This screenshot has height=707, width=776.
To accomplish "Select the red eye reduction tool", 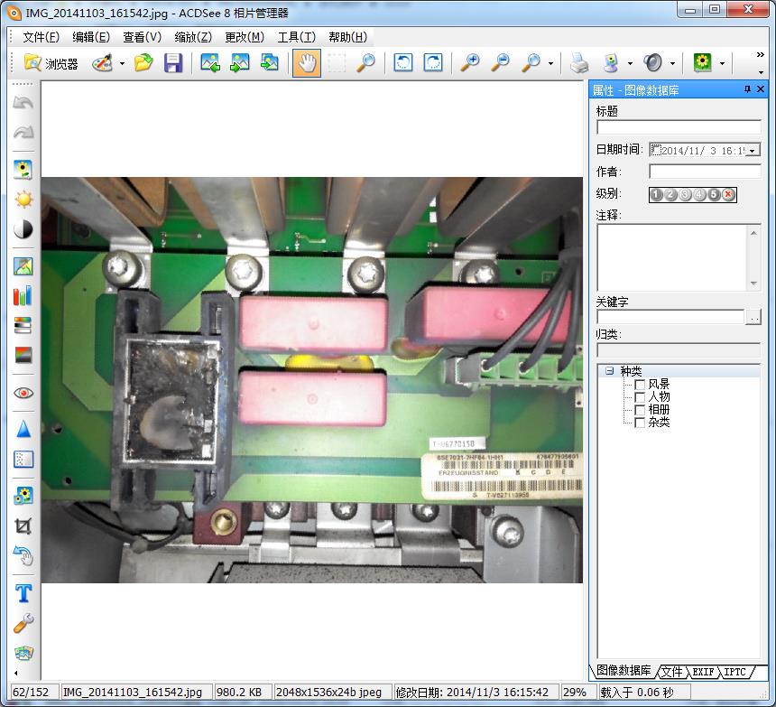I will (23, 393).
